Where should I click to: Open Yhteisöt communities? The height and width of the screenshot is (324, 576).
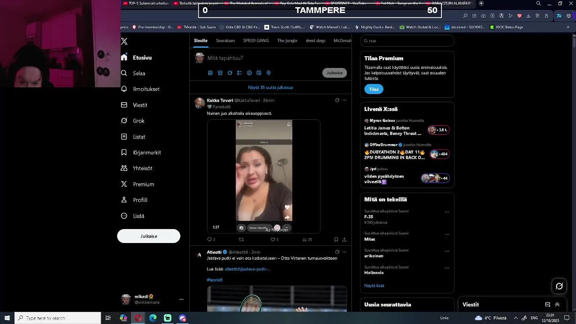[x=137, y=168]
